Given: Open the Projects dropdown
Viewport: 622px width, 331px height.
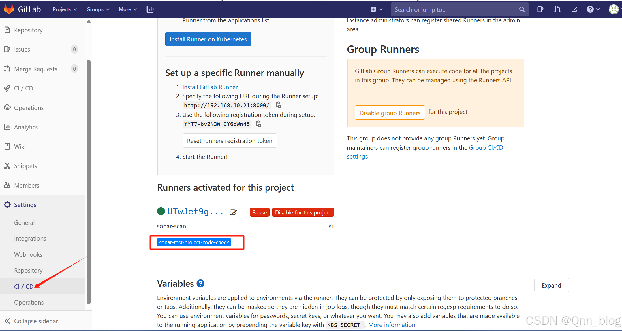Looking at the screenshot, I should 64,9.
